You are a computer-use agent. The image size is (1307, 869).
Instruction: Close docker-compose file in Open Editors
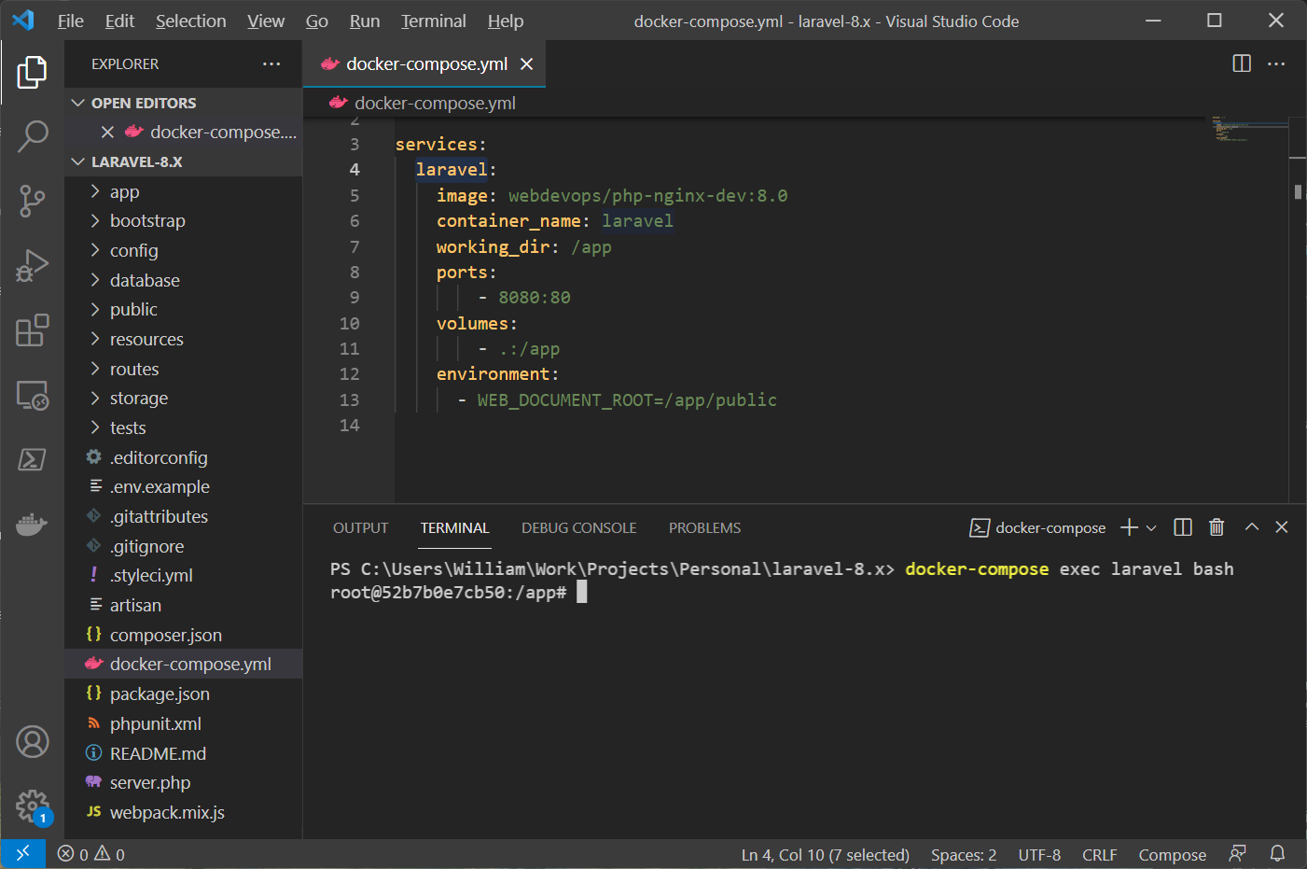(x=107, y=132)
